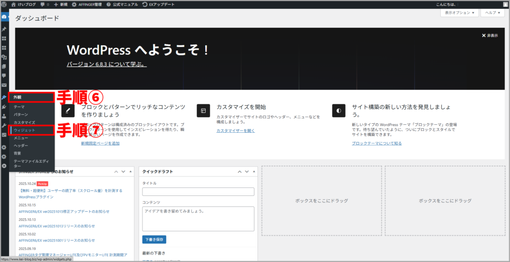The height and width of the screenshot is (262, 510).
Task: Open the 表示オプション dropdown
Action: tap(459, 13)
